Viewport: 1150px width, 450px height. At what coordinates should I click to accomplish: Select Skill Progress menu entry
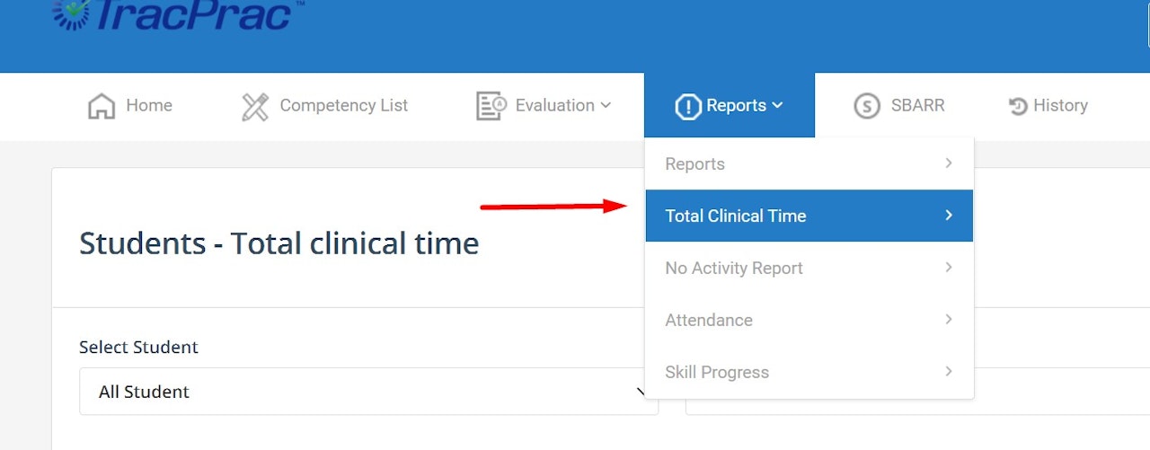717,372
